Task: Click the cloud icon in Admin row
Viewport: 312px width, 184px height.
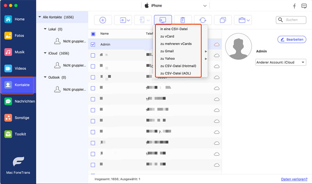Action: pos(217,44)
